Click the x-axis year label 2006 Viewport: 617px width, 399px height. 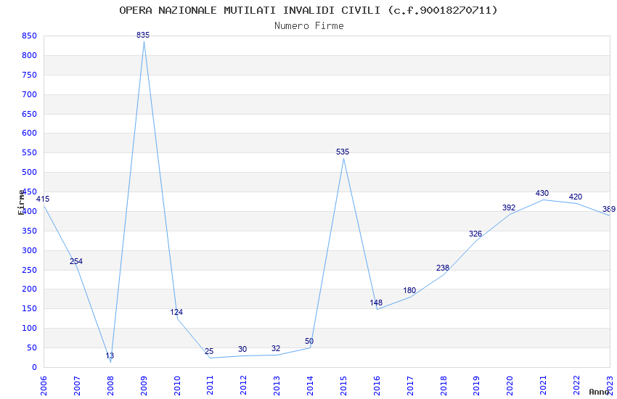(44, 386)
